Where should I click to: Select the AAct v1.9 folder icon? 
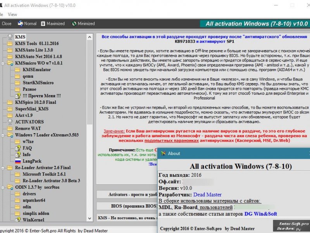coord(10,115)
